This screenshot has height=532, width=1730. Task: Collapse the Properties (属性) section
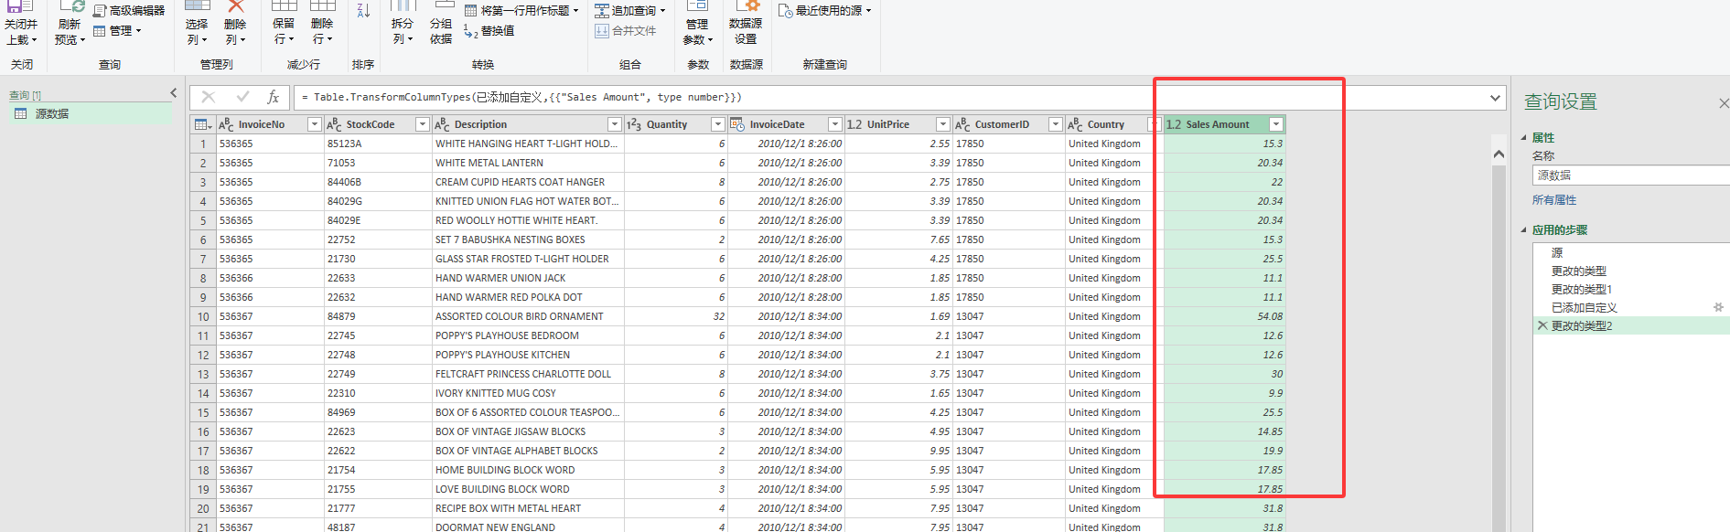coord(1524,138)
